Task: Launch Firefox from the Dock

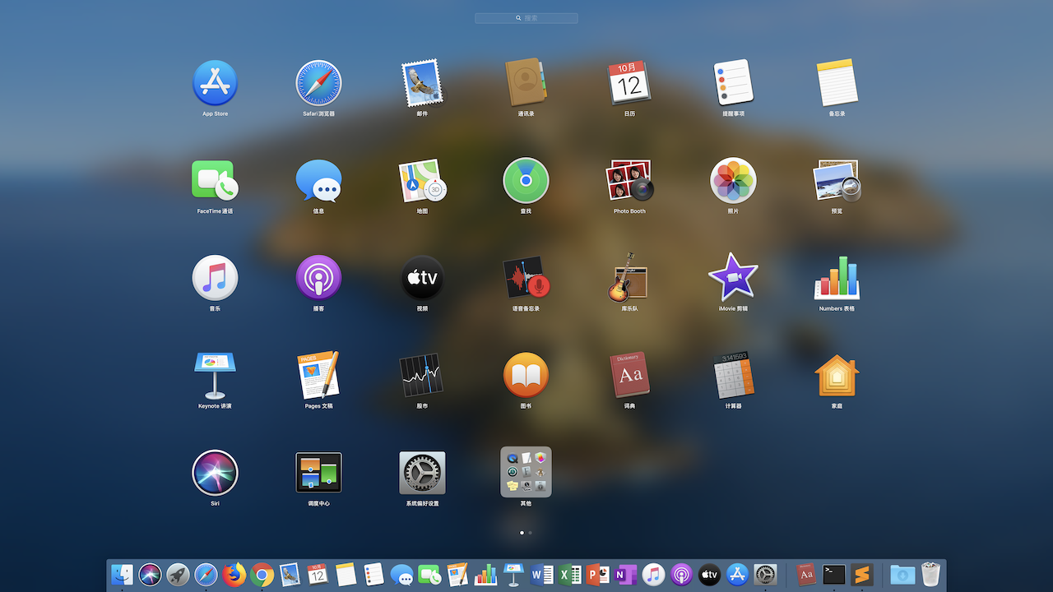Action: tap(234, 574)
